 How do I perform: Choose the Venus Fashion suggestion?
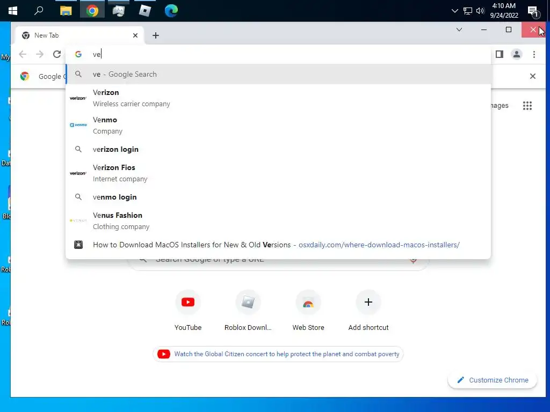(x=279, y=220)
